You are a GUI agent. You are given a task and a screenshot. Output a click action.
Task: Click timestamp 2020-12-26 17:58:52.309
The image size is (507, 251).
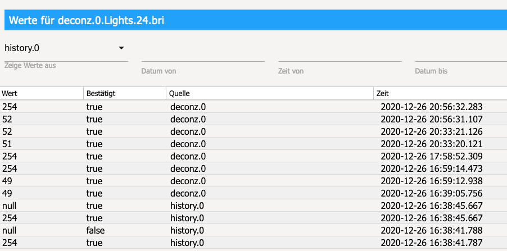pos(432,156)
